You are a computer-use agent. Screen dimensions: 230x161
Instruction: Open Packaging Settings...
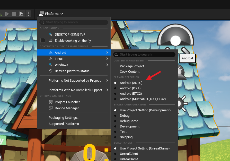[x=74, y=118]
